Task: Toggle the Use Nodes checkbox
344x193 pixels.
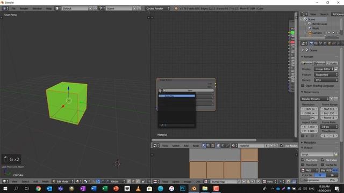Action: point(282,145)
